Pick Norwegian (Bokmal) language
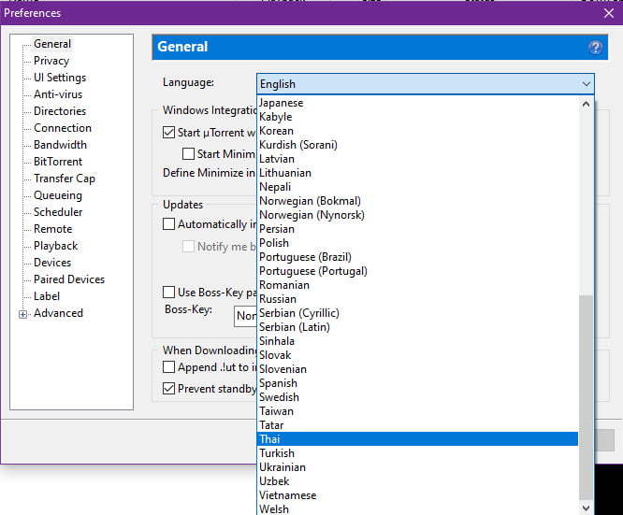The width and height of the screenshot is (623, 515). 417,201
